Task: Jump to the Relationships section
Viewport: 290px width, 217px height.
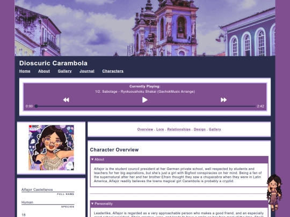Action: coord(179,129)
